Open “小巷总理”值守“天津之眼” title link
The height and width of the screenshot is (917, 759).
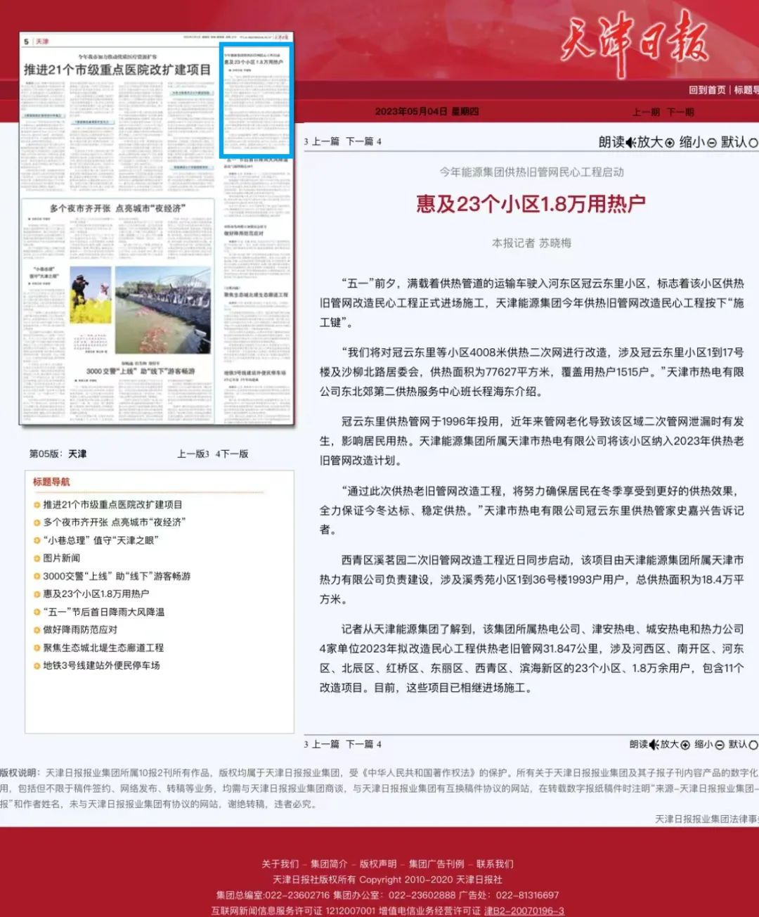100,540
